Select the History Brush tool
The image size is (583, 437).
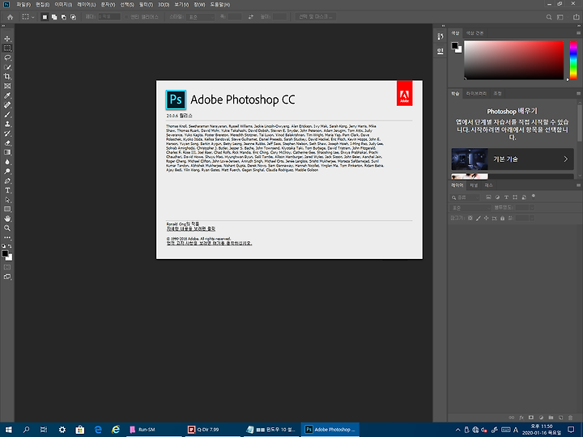pos(7,134)
